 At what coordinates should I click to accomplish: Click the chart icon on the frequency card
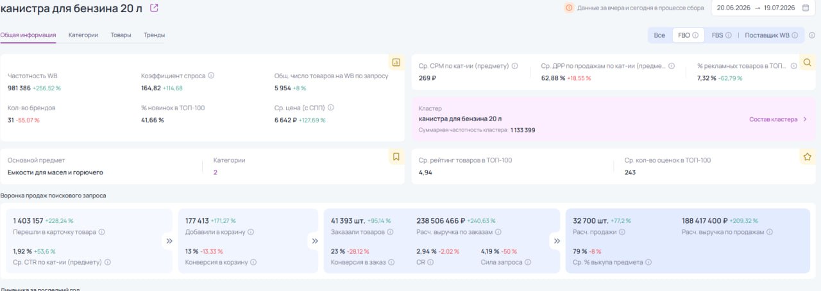396,62
